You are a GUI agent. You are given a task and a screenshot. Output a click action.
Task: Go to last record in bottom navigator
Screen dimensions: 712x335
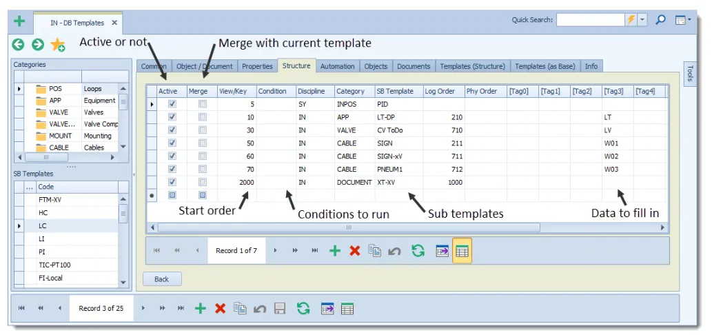(x=181, y=308)
